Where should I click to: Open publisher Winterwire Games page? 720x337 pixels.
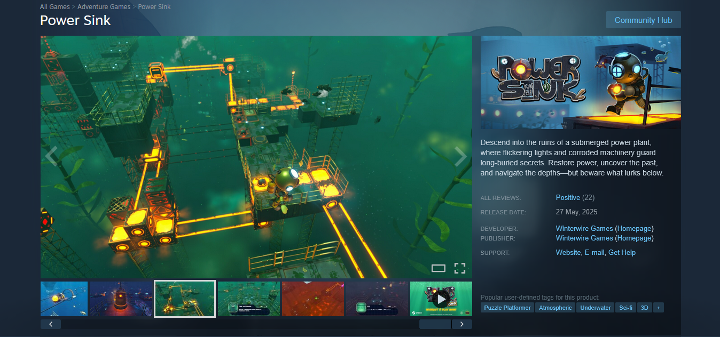click(584, 238)
